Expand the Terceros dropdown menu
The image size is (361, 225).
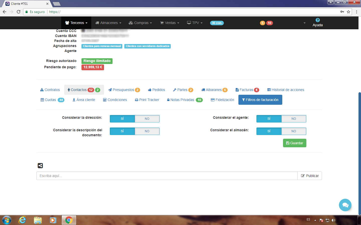point(76,23)
